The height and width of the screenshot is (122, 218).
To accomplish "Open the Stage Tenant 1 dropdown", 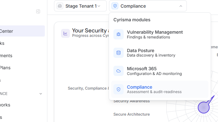I will [80, 6].
